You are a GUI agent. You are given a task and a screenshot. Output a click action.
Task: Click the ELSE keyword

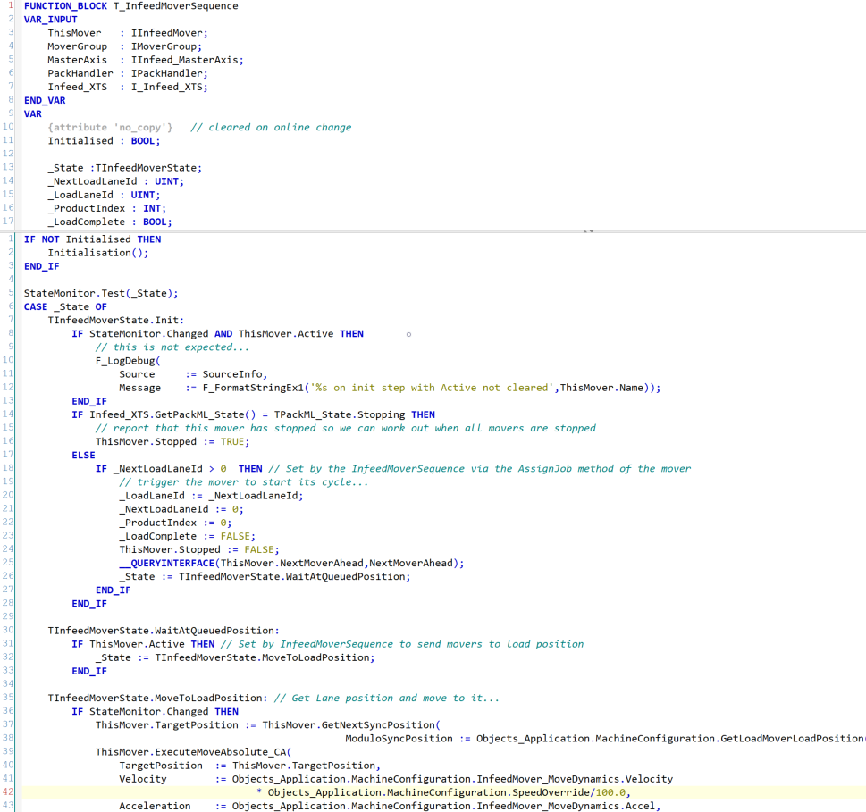click(x=83, y=456)
